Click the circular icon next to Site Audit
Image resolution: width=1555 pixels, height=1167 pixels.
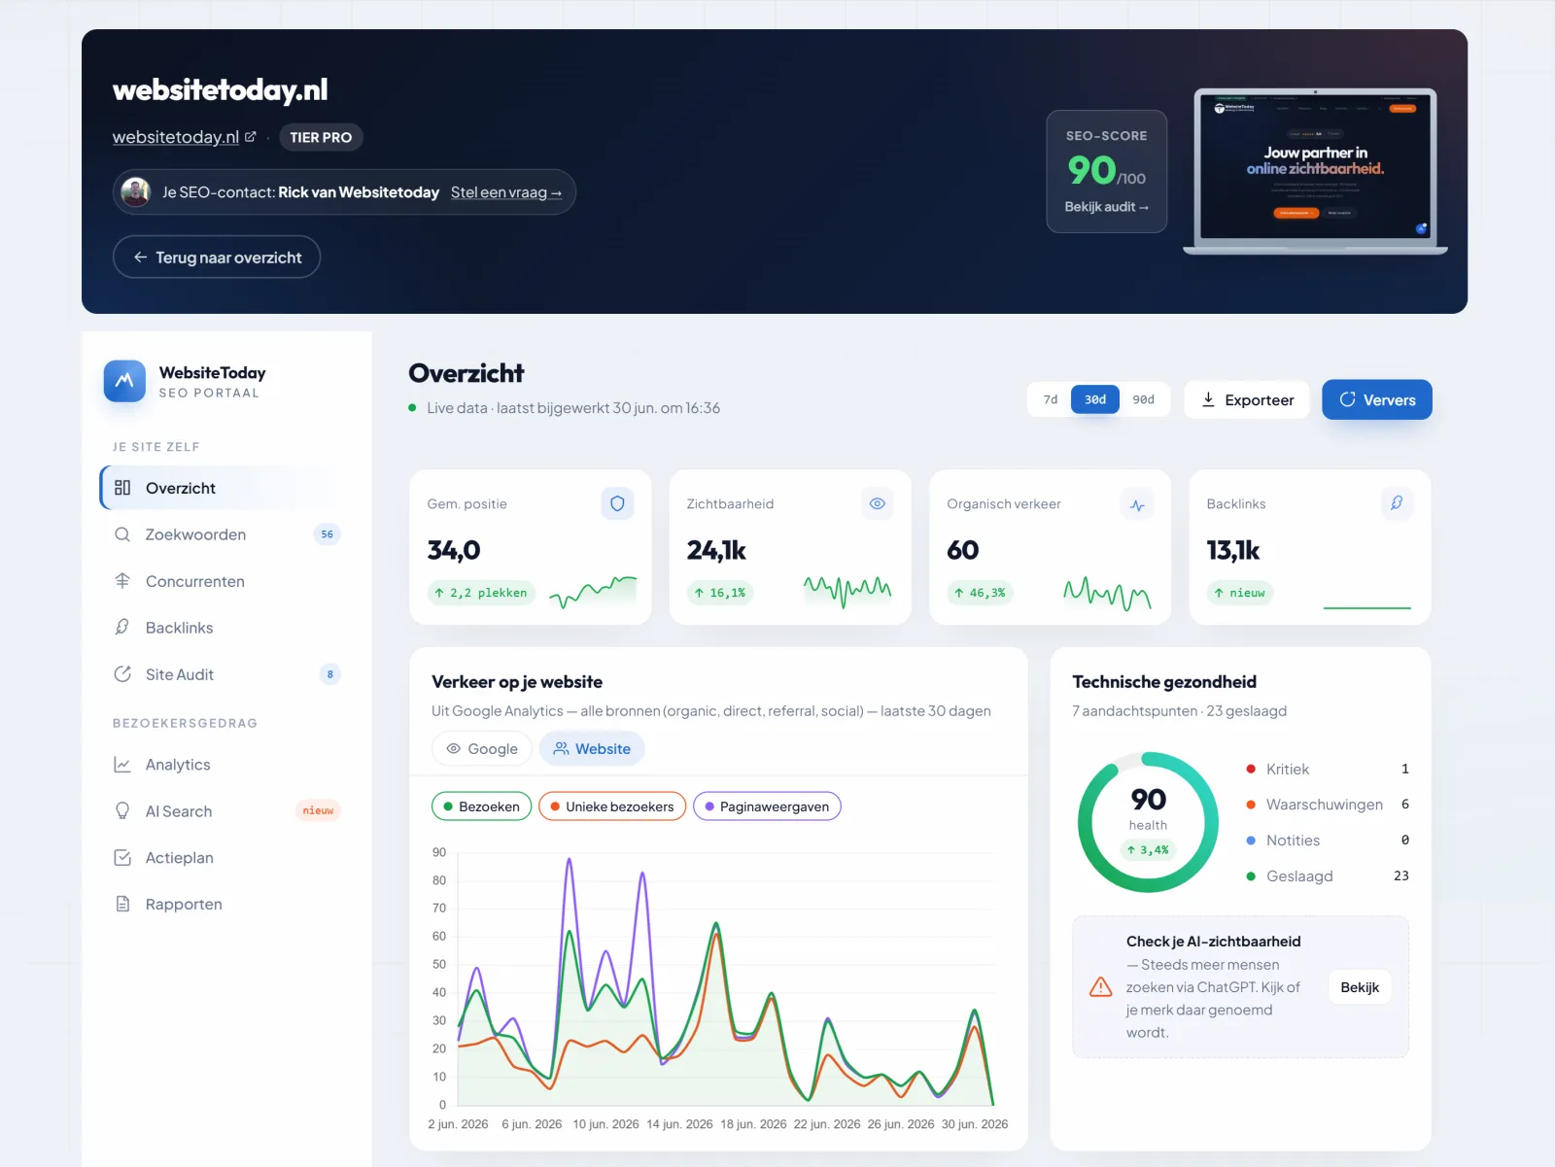tap(122, 674)
